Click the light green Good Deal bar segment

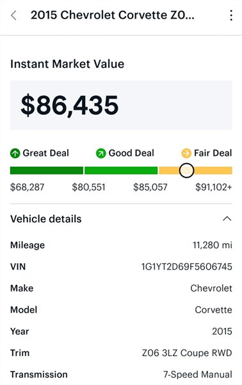click(x=121, y=171)
